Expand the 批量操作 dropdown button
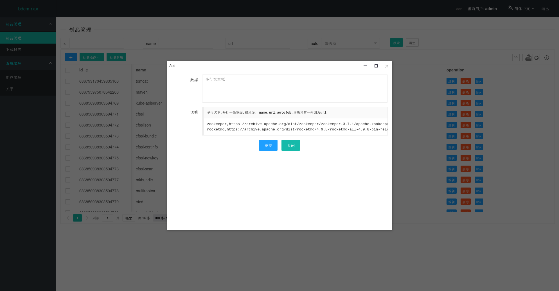559x291 pixels. pyautogui.click(x=91, y=57)
